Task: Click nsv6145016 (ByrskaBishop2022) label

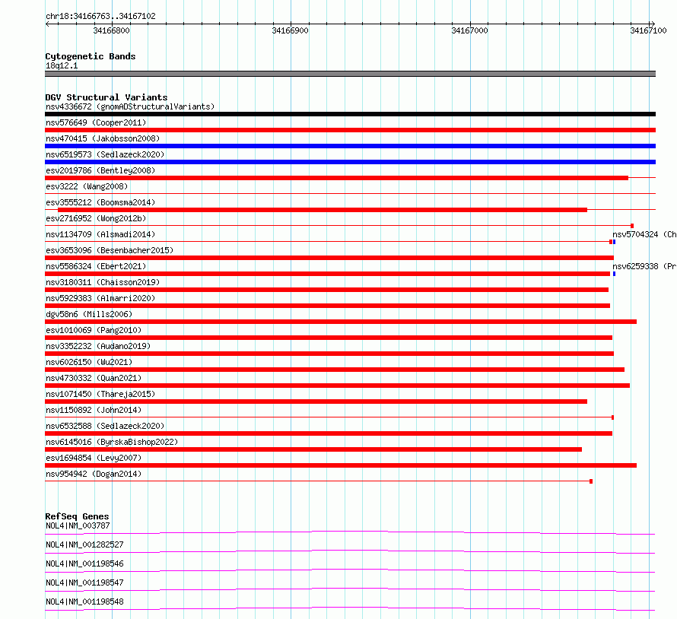Action: pyautogui.click(x=112, y=442)
